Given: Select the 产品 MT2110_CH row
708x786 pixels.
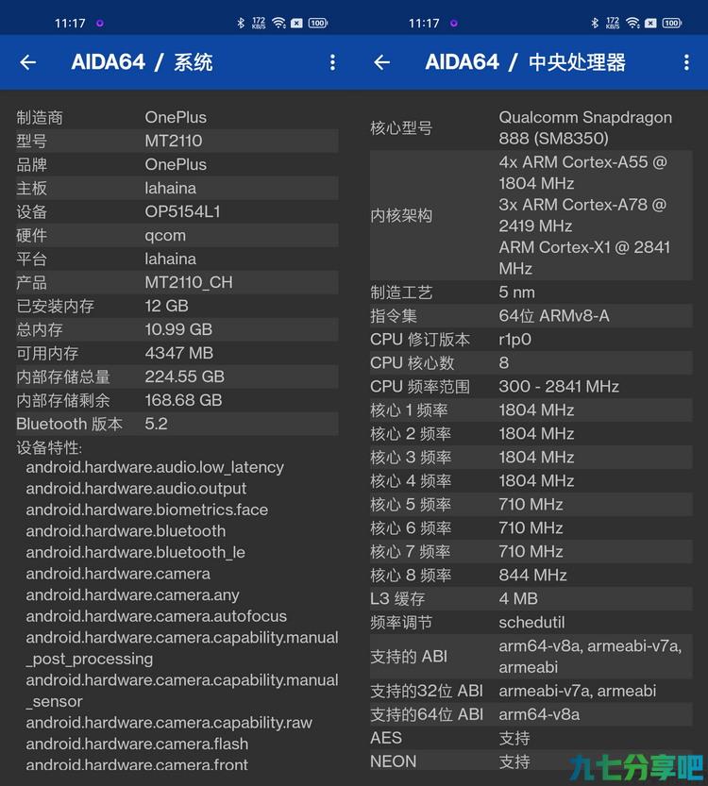Looking at the screenshot, I should tap(177, 282).
